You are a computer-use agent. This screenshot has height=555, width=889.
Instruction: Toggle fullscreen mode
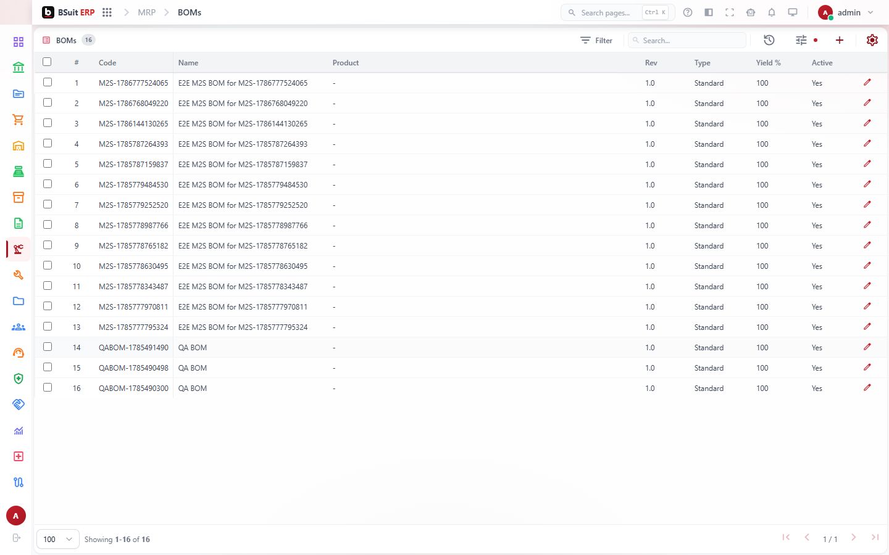pyautogui.click(x=730, y=12)
